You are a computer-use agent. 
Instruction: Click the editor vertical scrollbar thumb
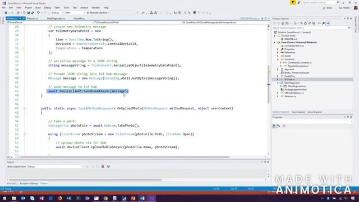click(x=269, y=84)
